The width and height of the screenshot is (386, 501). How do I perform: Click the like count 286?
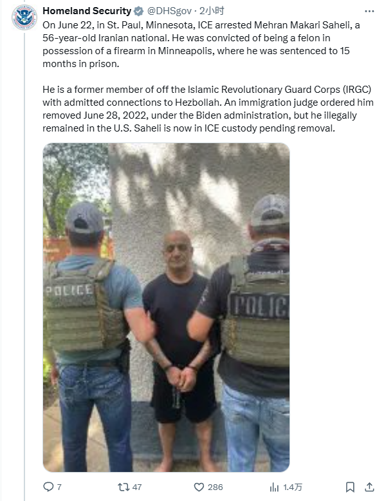(215, 487)
